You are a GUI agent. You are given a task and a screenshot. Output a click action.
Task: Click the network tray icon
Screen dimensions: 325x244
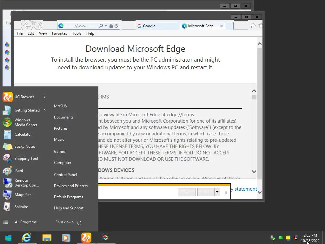click(273, 238)
